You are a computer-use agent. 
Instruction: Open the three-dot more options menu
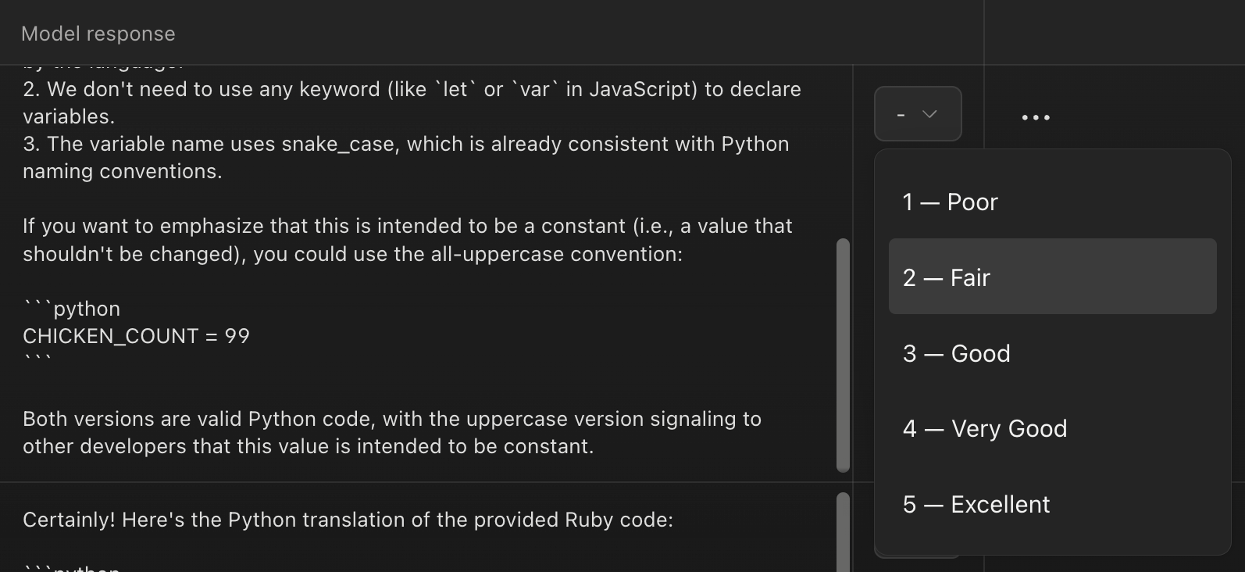1036,118
